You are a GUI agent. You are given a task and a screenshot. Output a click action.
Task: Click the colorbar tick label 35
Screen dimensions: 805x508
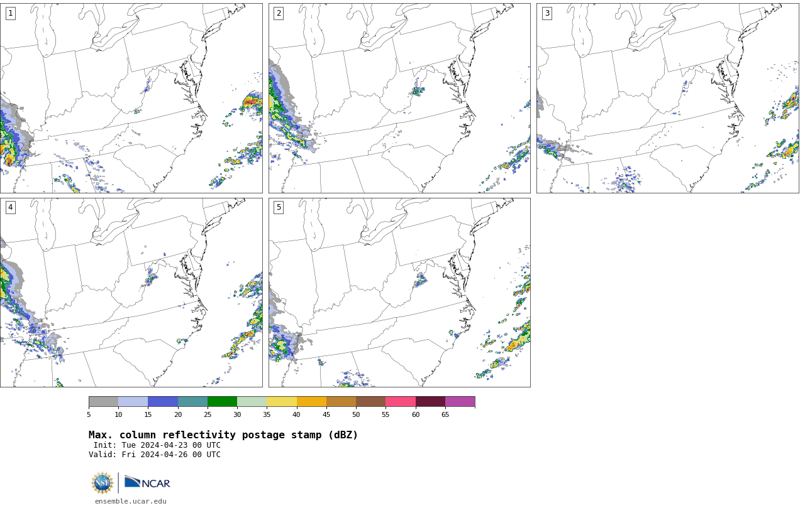pyautogui.click(x=267, y=414)
